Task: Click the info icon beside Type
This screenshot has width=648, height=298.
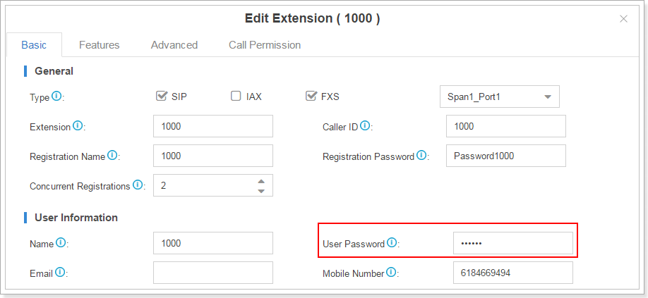Action: pos(57,97)
